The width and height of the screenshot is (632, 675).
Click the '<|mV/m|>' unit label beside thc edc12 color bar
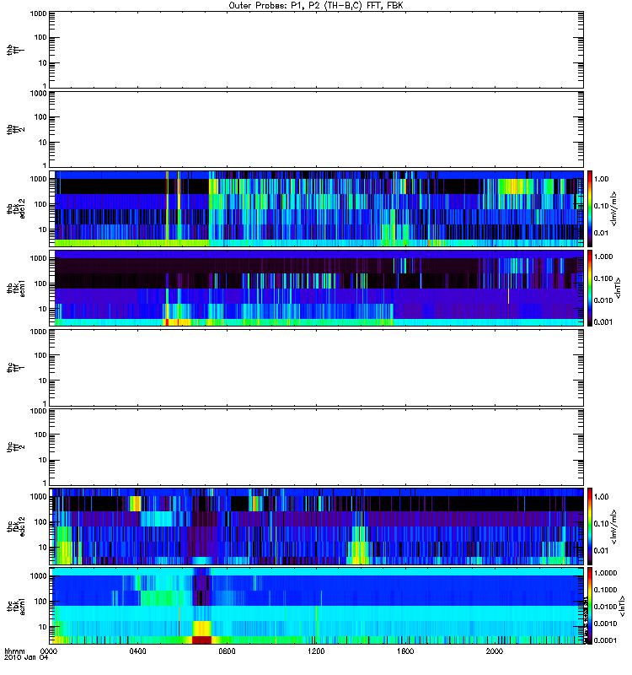614,526
